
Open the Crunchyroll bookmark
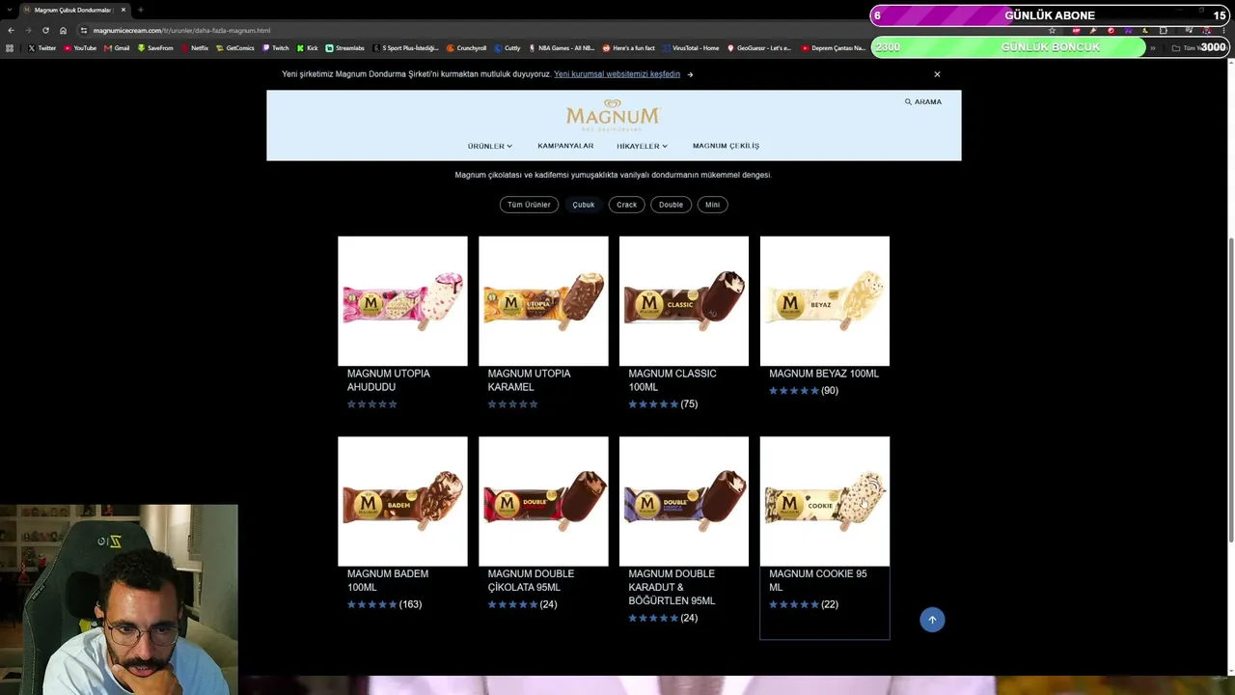click(467, 48)
